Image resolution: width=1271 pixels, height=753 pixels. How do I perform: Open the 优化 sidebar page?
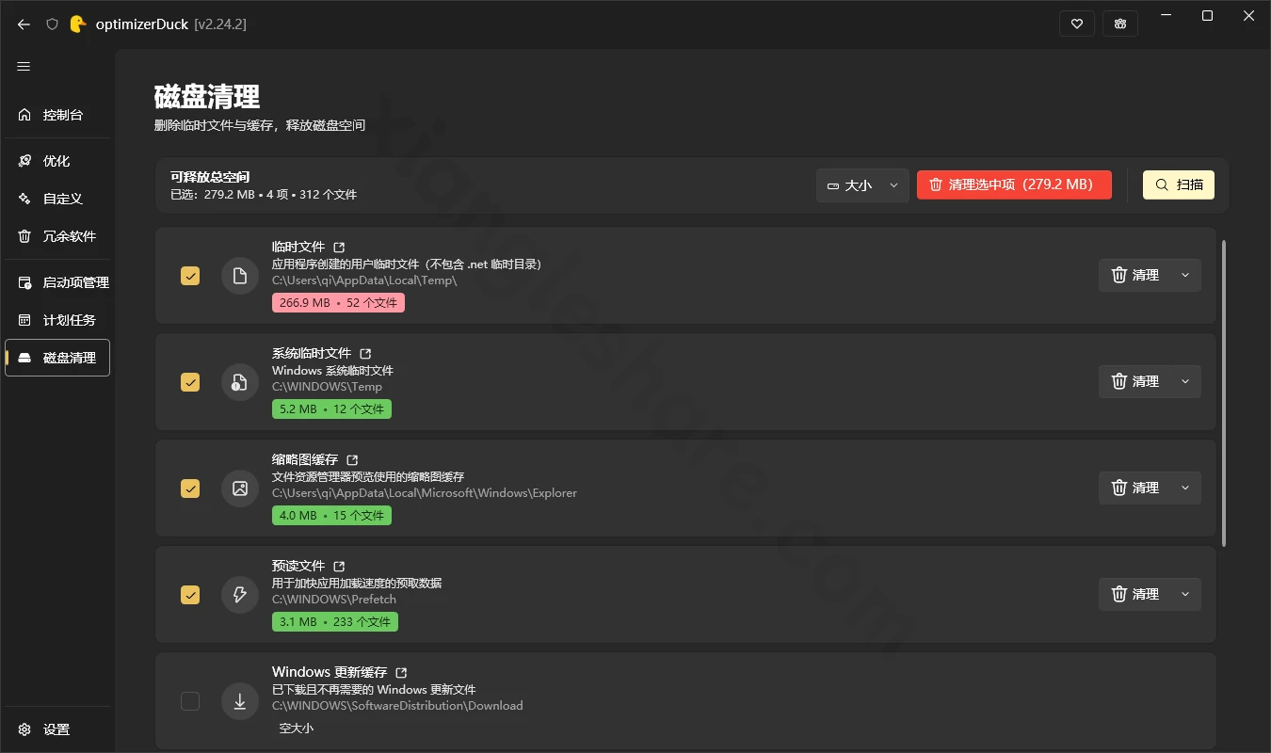point(57,161)
